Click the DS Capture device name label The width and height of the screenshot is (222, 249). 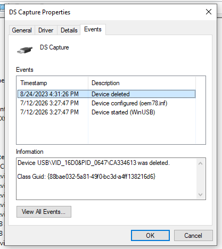point(54,47)
